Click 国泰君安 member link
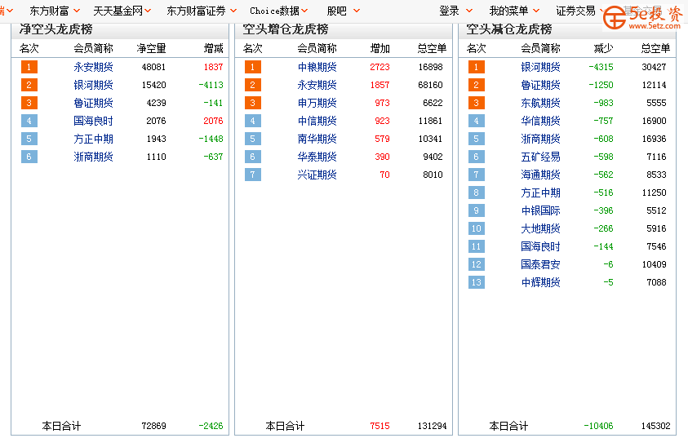The image size is (688, 447). (540, 265)
